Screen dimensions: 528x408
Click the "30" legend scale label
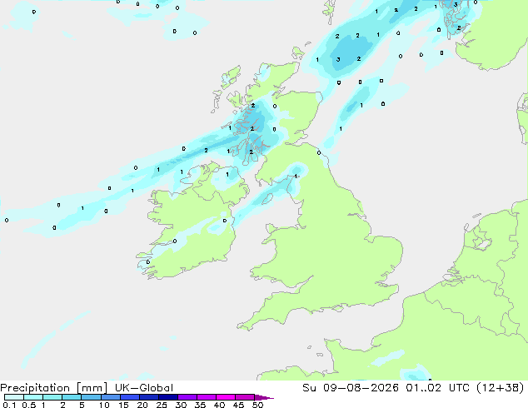point(181,405)
